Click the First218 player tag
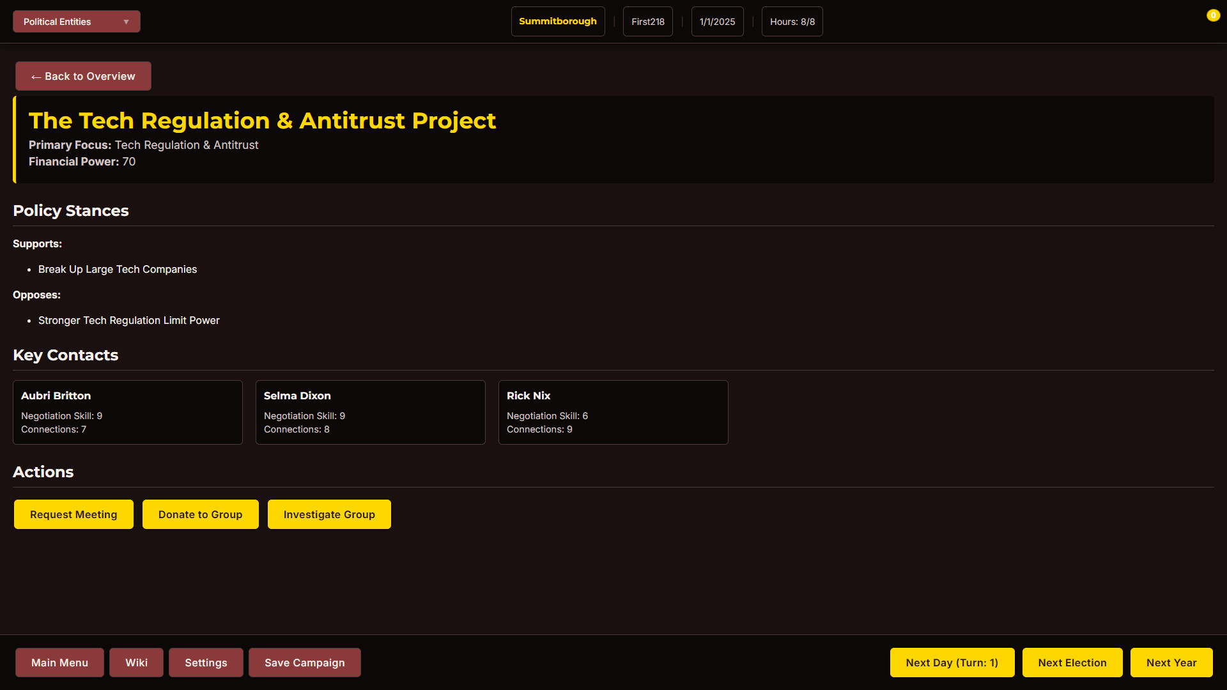The image size is (1227, 690). [647, 22]
